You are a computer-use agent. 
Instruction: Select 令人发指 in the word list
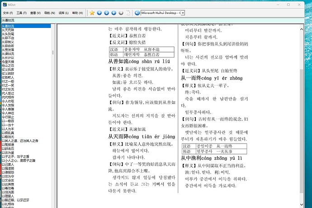coord(8,105)
